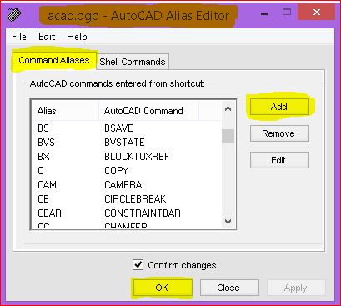Open the Edit menu
This screenshot has height=306, width=341.
(x=47, y=37)
